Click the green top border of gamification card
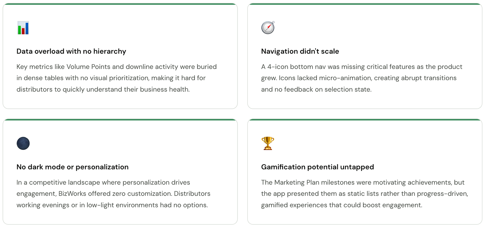This screenshot has width=486, height=228. [x=365, y=120]
